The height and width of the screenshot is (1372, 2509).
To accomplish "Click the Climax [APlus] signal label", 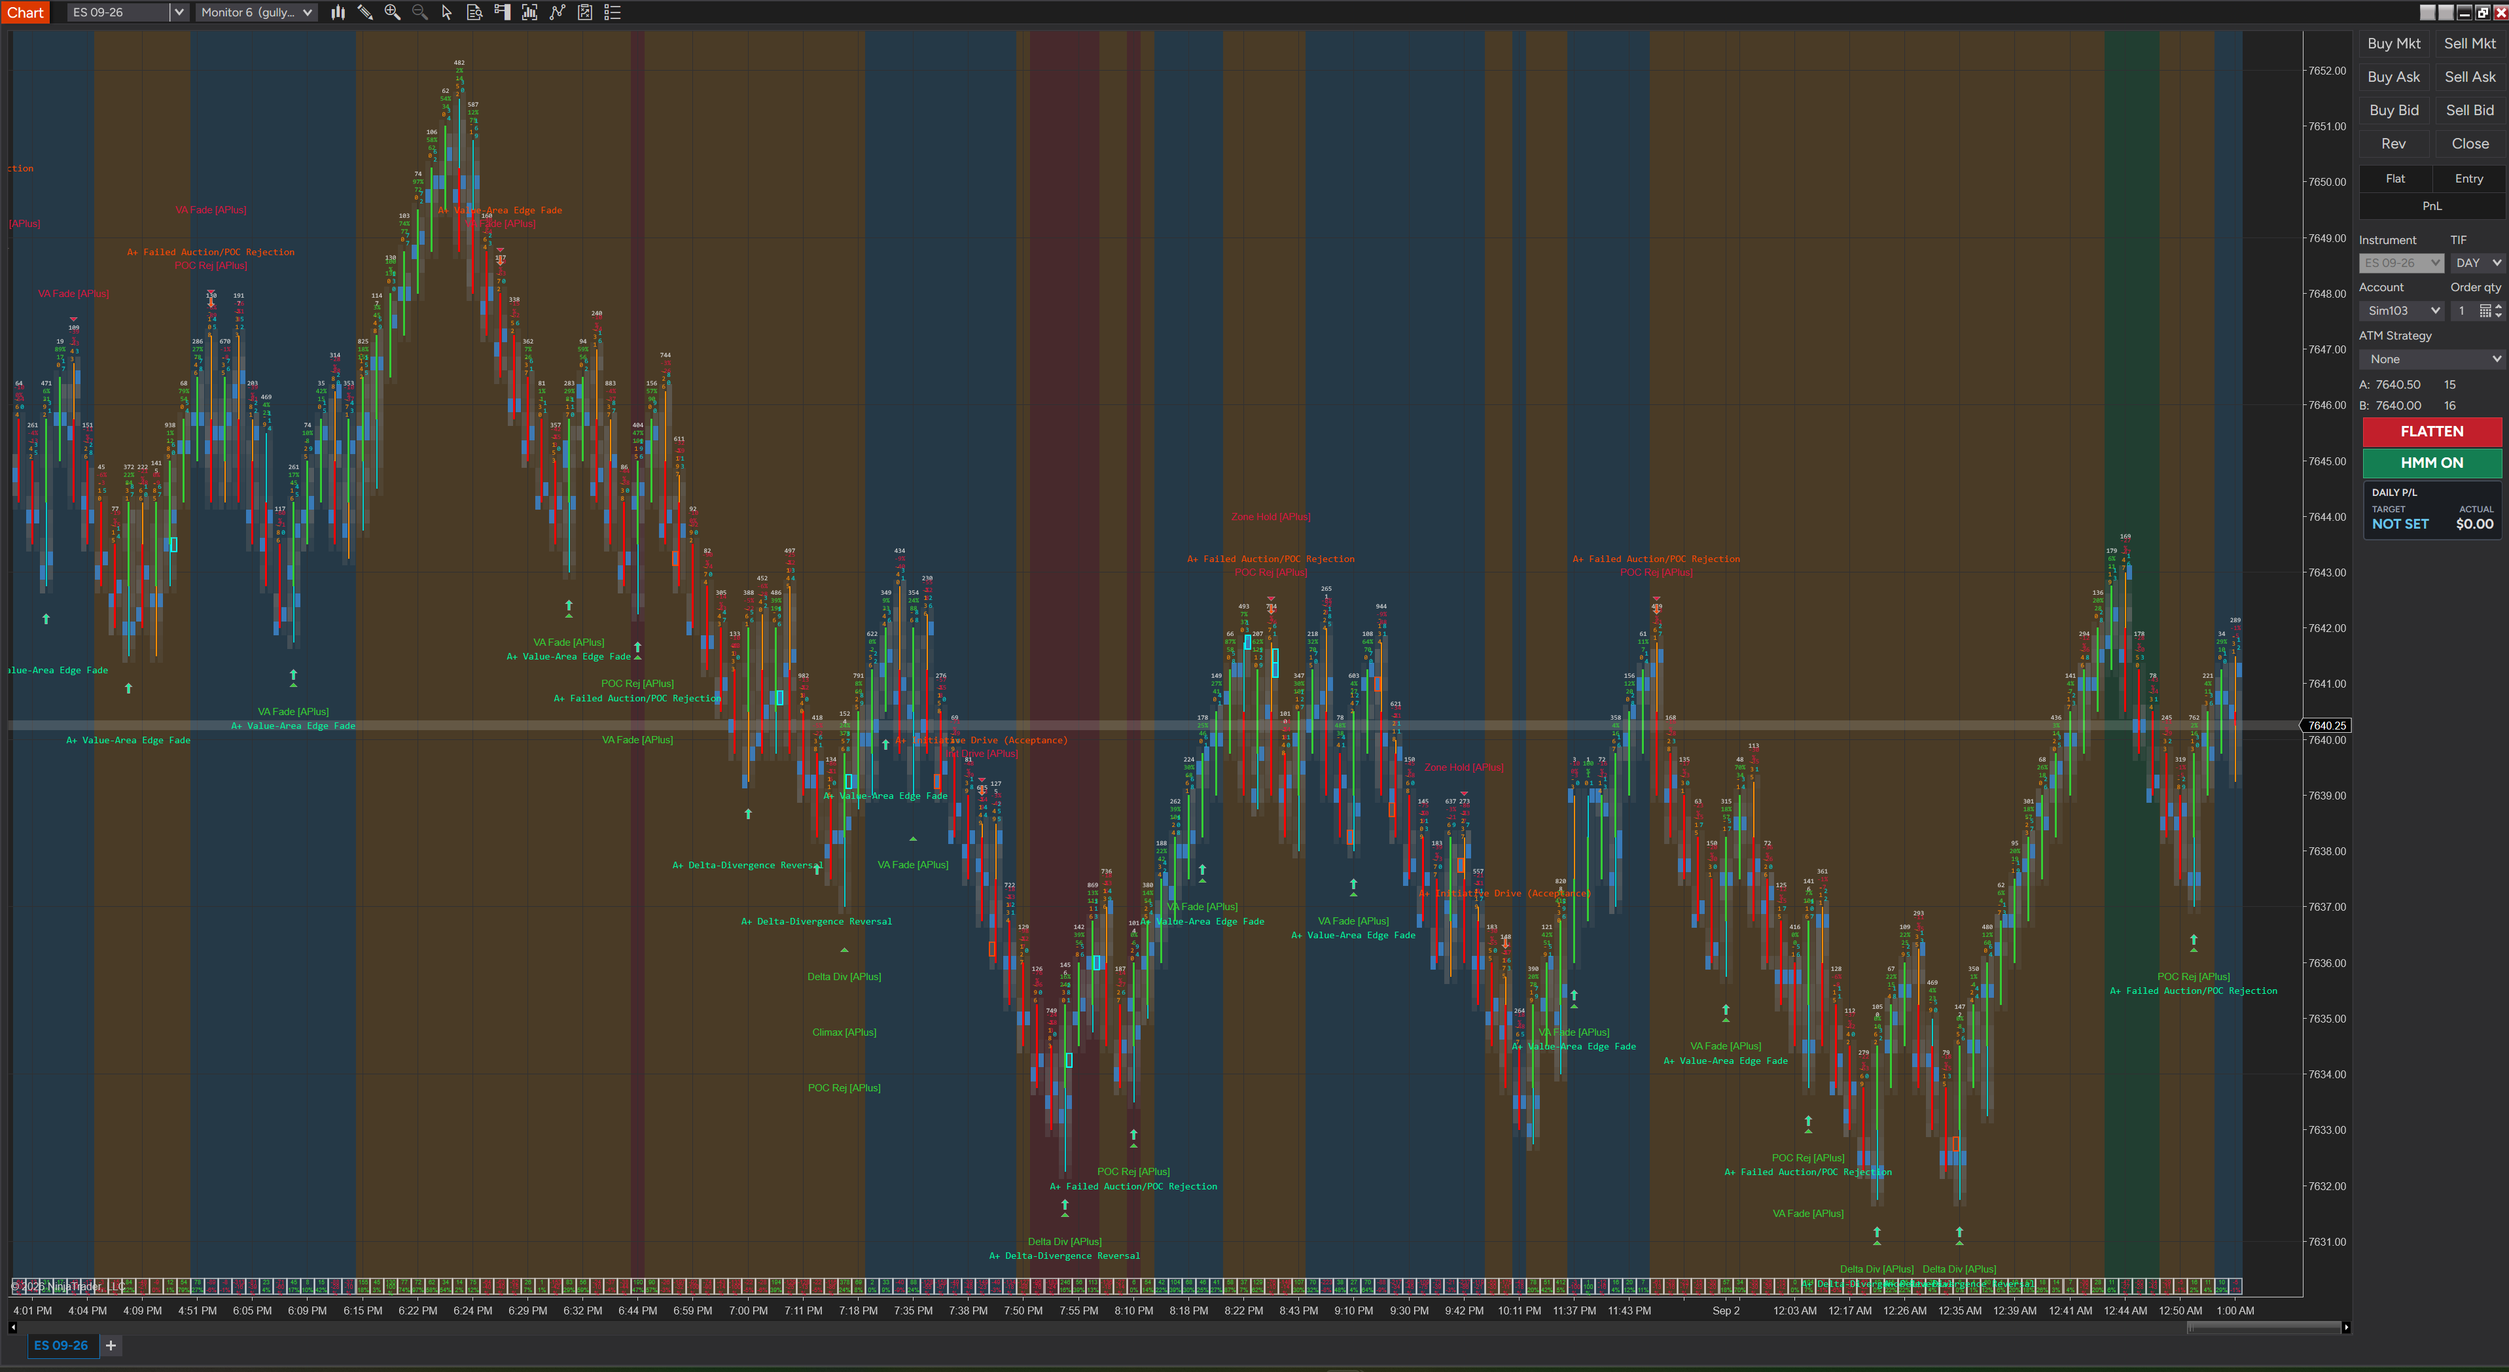I will pos(844,1032).
